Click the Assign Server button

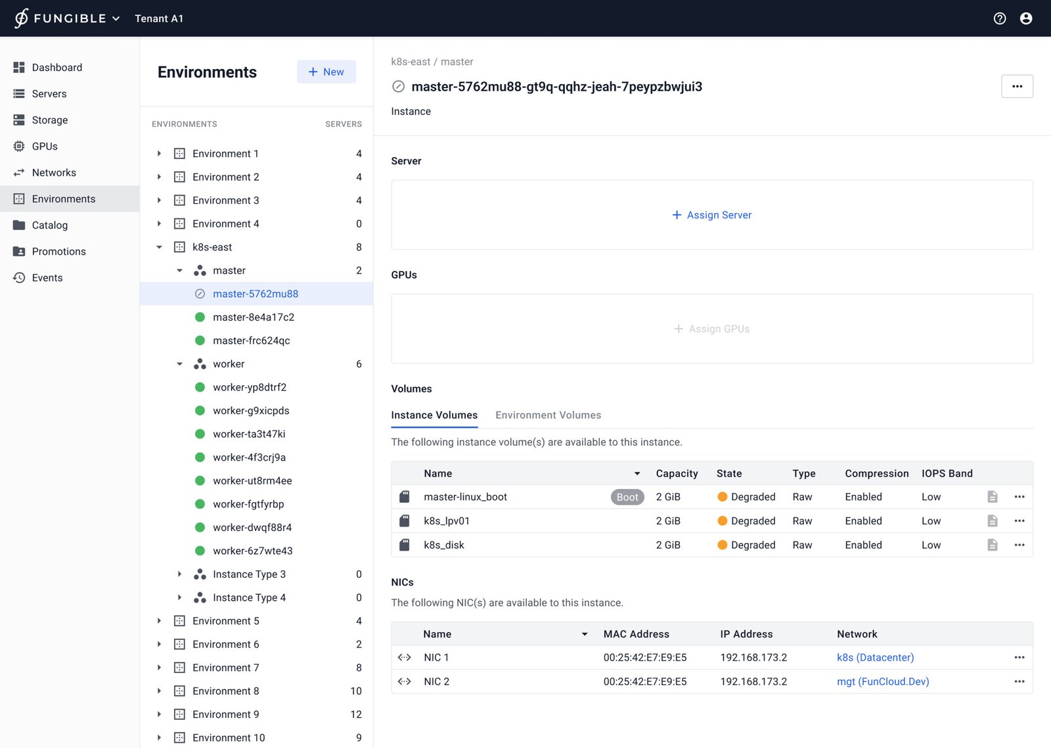[712, 215]
